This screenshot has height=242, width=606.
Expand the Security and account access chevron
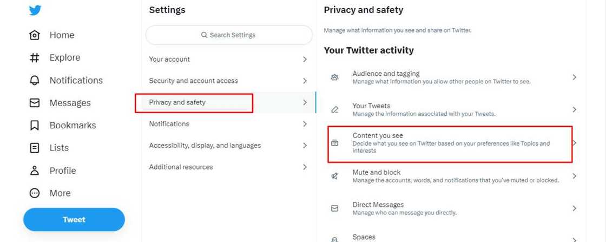coord(305,81)
